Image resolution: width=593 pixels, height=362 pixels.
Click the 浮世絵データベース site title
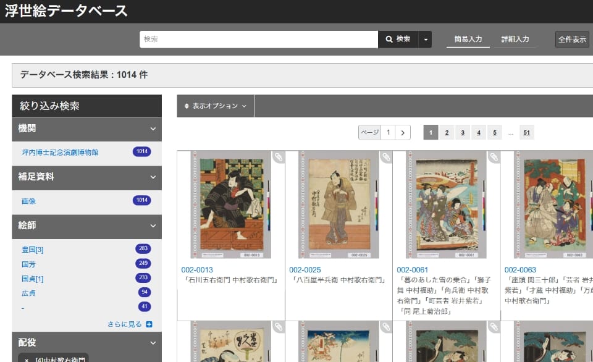click(x=66, y=11)
